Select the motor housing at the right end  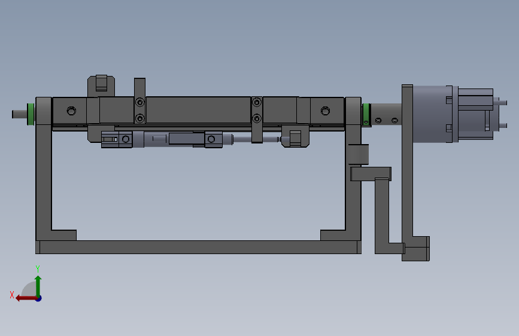click(433, 114)
